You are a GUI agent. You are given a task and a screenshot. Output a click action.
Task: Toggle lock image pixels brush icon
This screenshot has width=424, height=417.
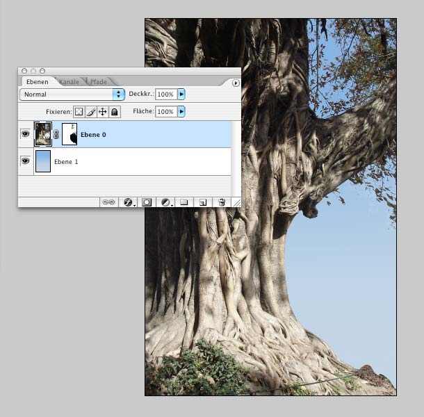pos(91,112)
